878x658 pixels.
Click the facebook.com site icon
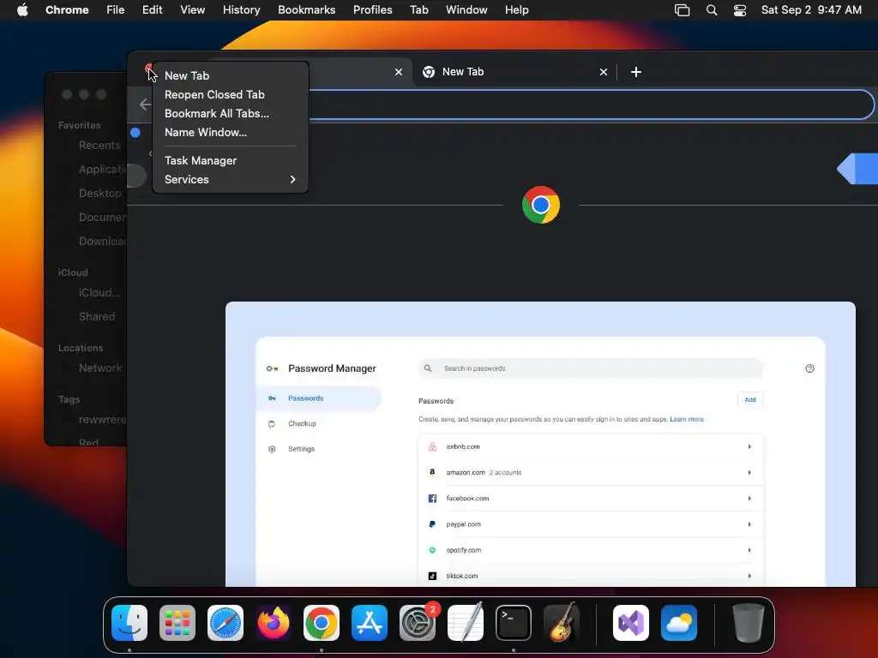432,498
